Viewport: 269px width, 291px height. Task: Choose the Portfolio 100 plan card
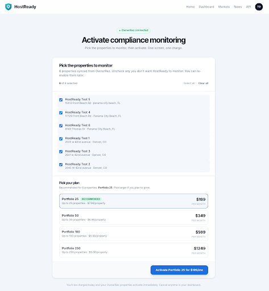coord(134,234)
